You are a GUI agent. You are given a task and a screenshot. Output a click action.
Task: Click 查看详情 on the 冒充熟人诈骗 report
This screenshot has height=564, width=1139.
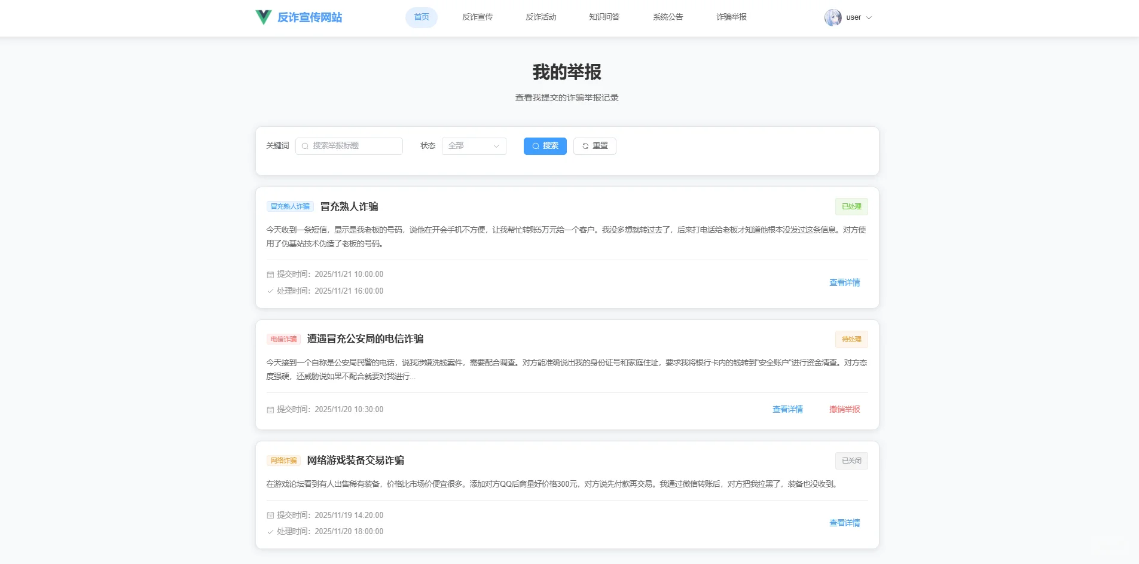844,282
